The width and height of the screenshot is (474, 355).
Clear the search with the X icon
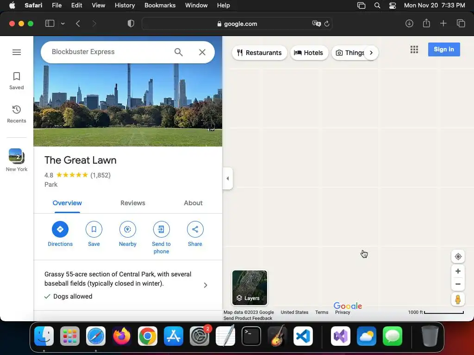tap(202, 52)
